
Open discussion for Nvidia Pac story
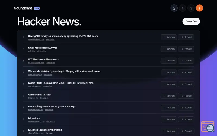click(x=47, y=86)
